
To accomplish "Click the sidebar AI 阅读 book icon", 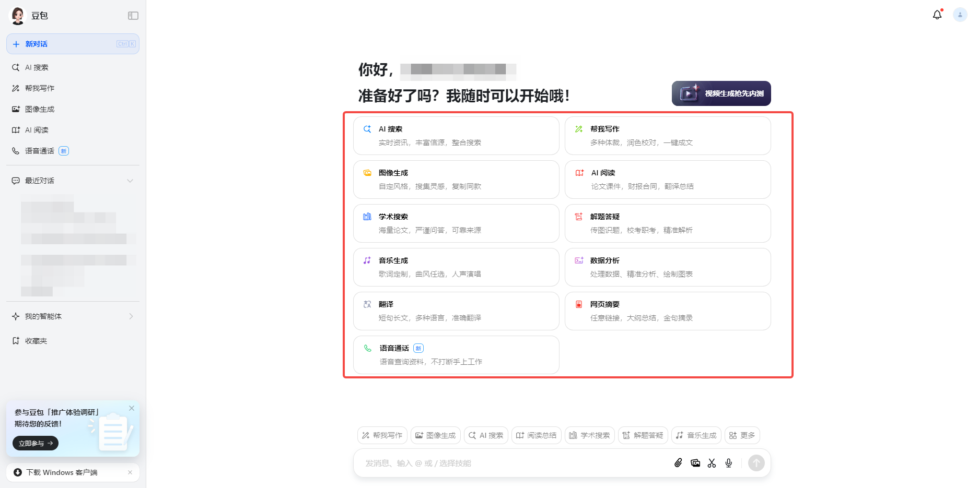I will tap(16, 130).
